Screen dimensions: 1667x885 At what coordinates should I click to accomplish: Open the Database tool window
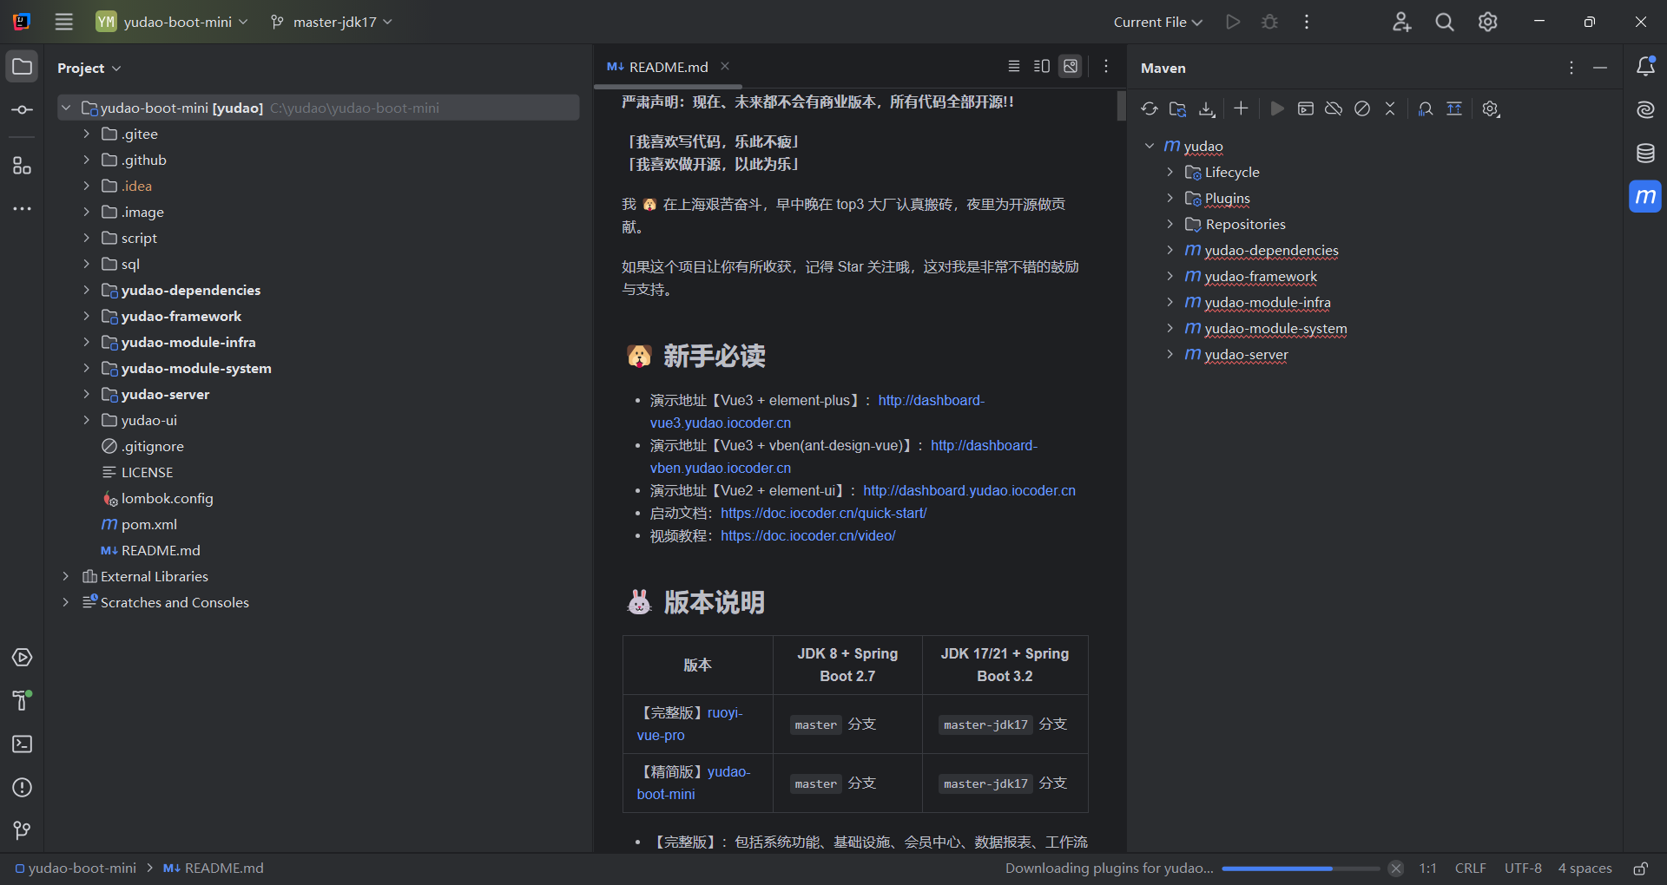[1645, 154]
